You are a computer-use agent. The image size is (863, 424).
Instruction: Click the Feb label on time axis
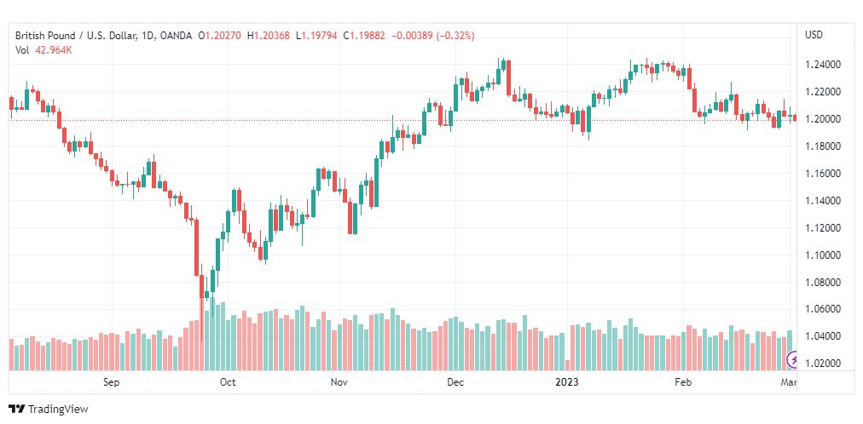point(683,382)
